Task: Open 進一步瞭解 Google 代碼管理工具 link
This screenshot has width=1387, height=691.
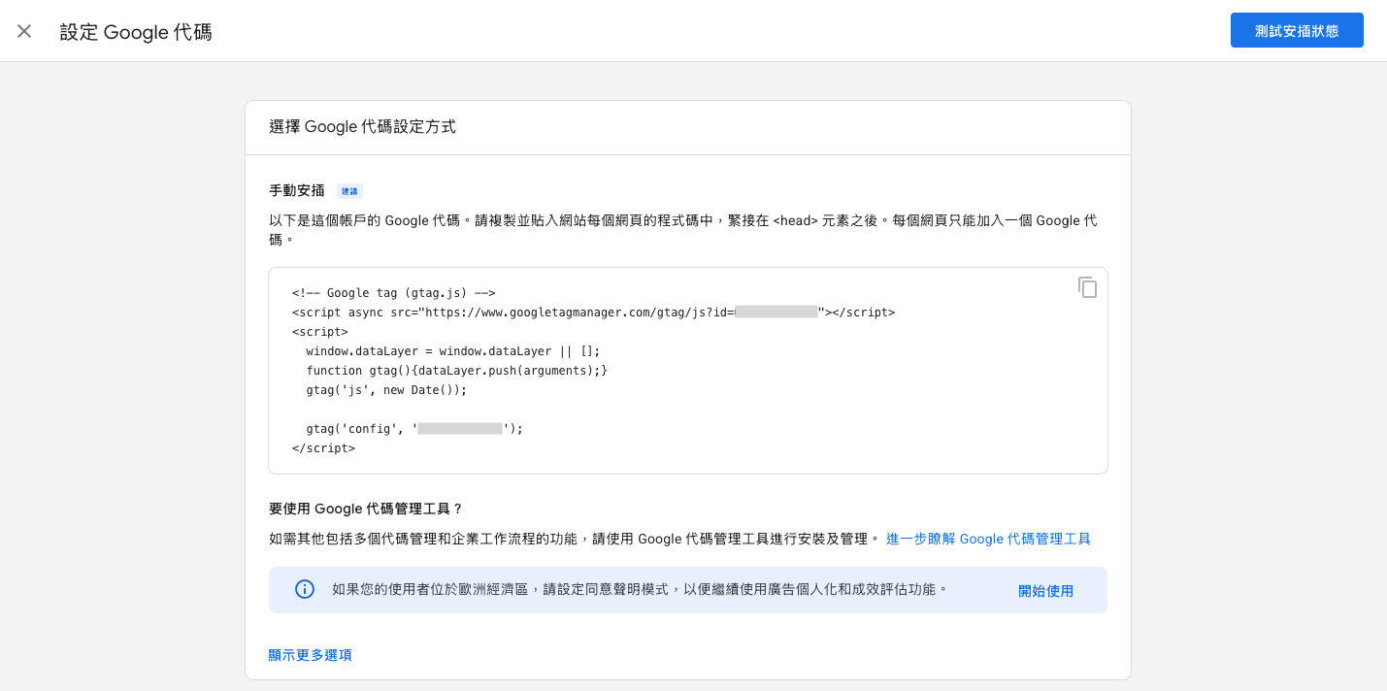Action: (988, 539)
